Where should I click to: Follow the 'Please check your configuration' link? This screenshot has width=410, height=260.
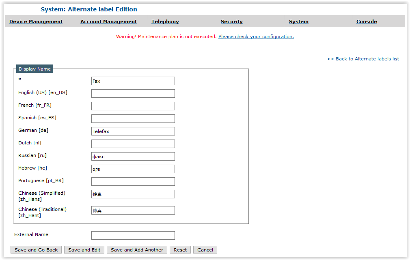[x=256, y=37]
